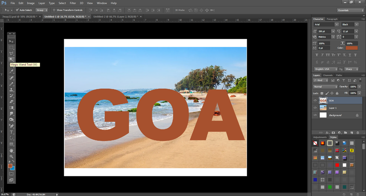Hide the GOA layer visibility eye
Screen dimensions: 366x196
point(315,101)
